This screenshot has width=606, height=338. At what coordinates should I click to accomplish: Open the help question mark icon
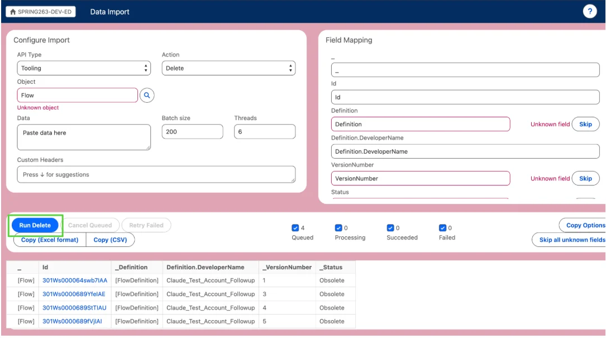tap(589, 12)
